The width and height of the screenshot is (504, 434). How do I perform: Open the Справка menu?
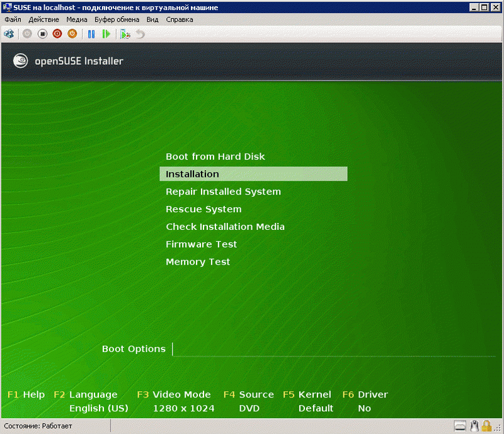pyautogui.click(x=180, y=20)
